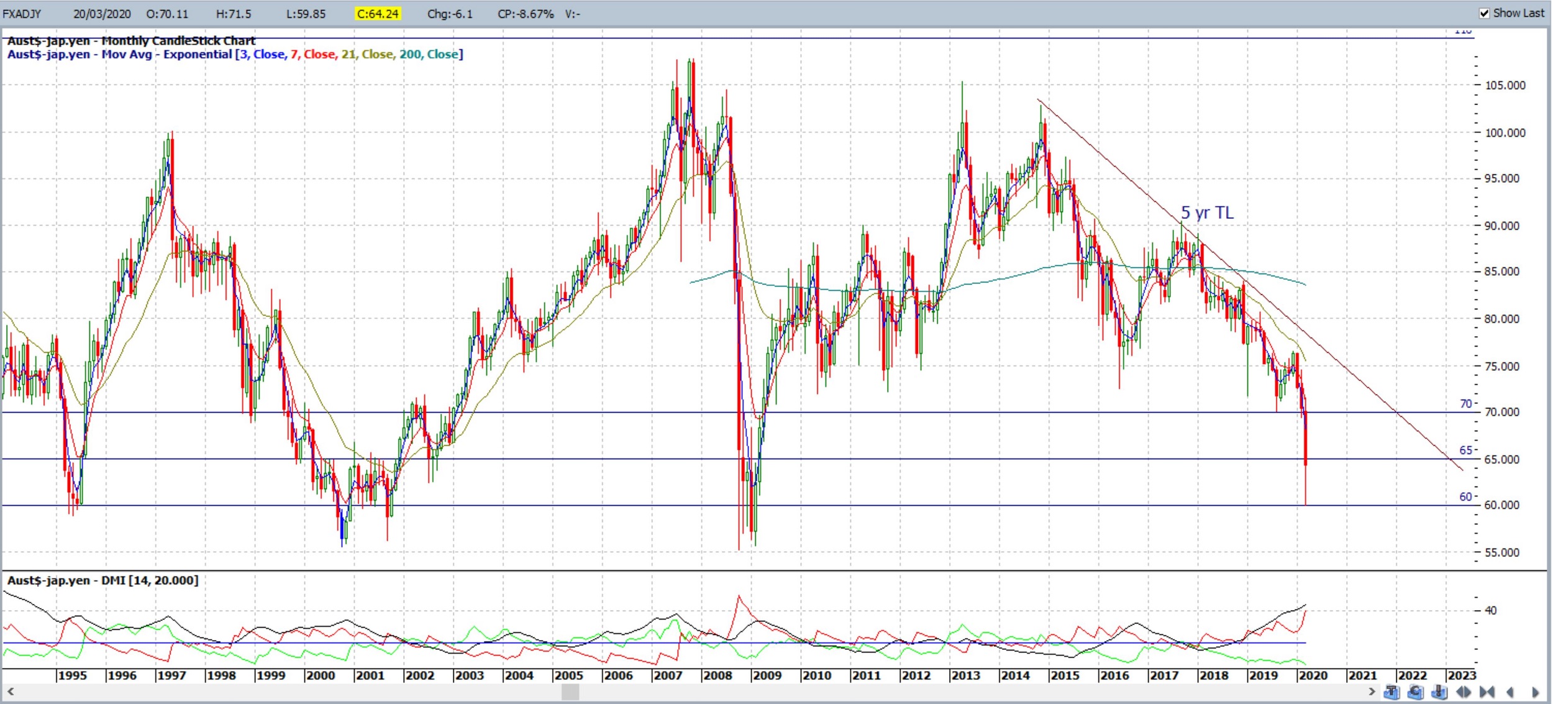This screenshot has width=1553, height=704.
Task: Click the horizontal scrollbar left arrow
Action: click(10, 691)
